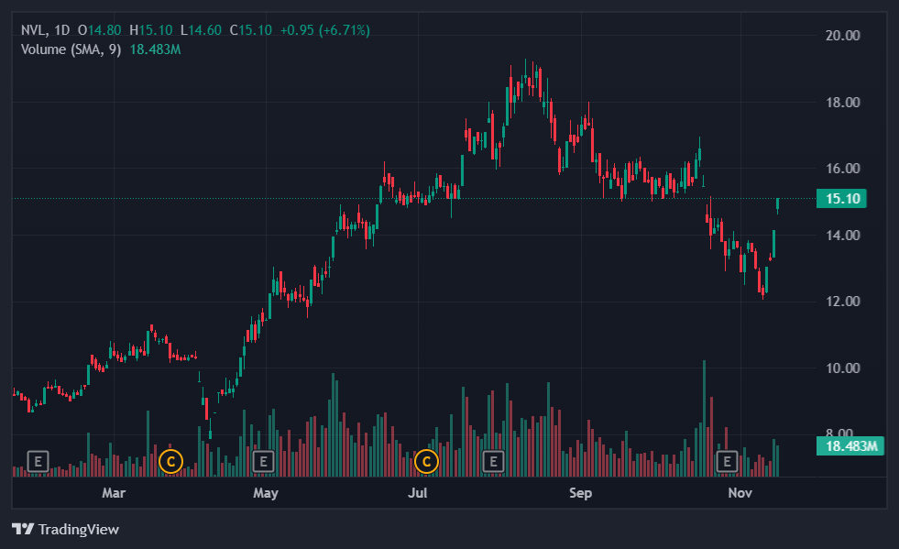Click the TradingView logo

[x=65, y=529]
